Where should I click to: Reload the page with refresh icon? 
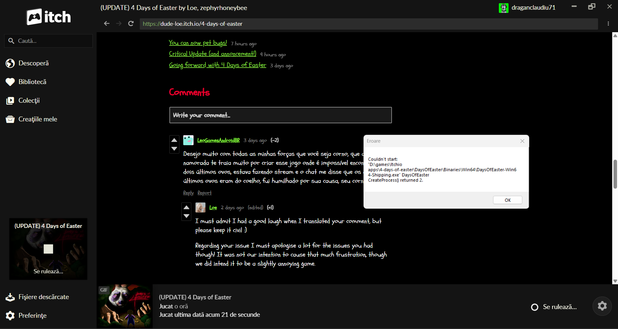(131, 23)
